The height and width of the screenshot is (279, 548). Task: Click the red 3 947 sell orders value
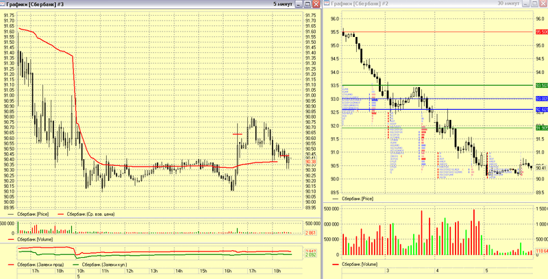point(310,251)
